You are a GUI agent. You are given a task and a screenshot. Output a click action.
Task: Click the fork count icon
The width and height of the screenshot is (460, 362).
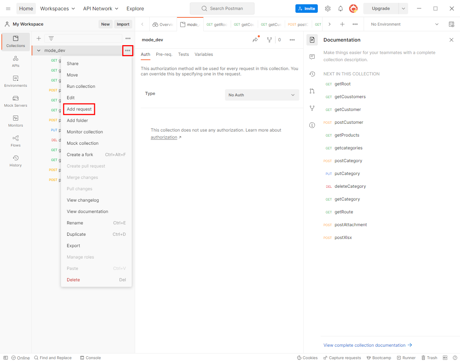point(269,40)
